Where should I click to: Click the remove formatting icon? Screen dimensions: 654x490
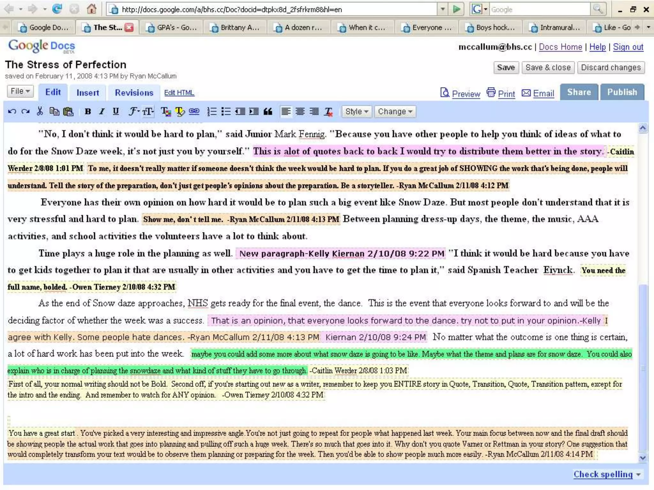pyautogui.click(x=328, y=112)
